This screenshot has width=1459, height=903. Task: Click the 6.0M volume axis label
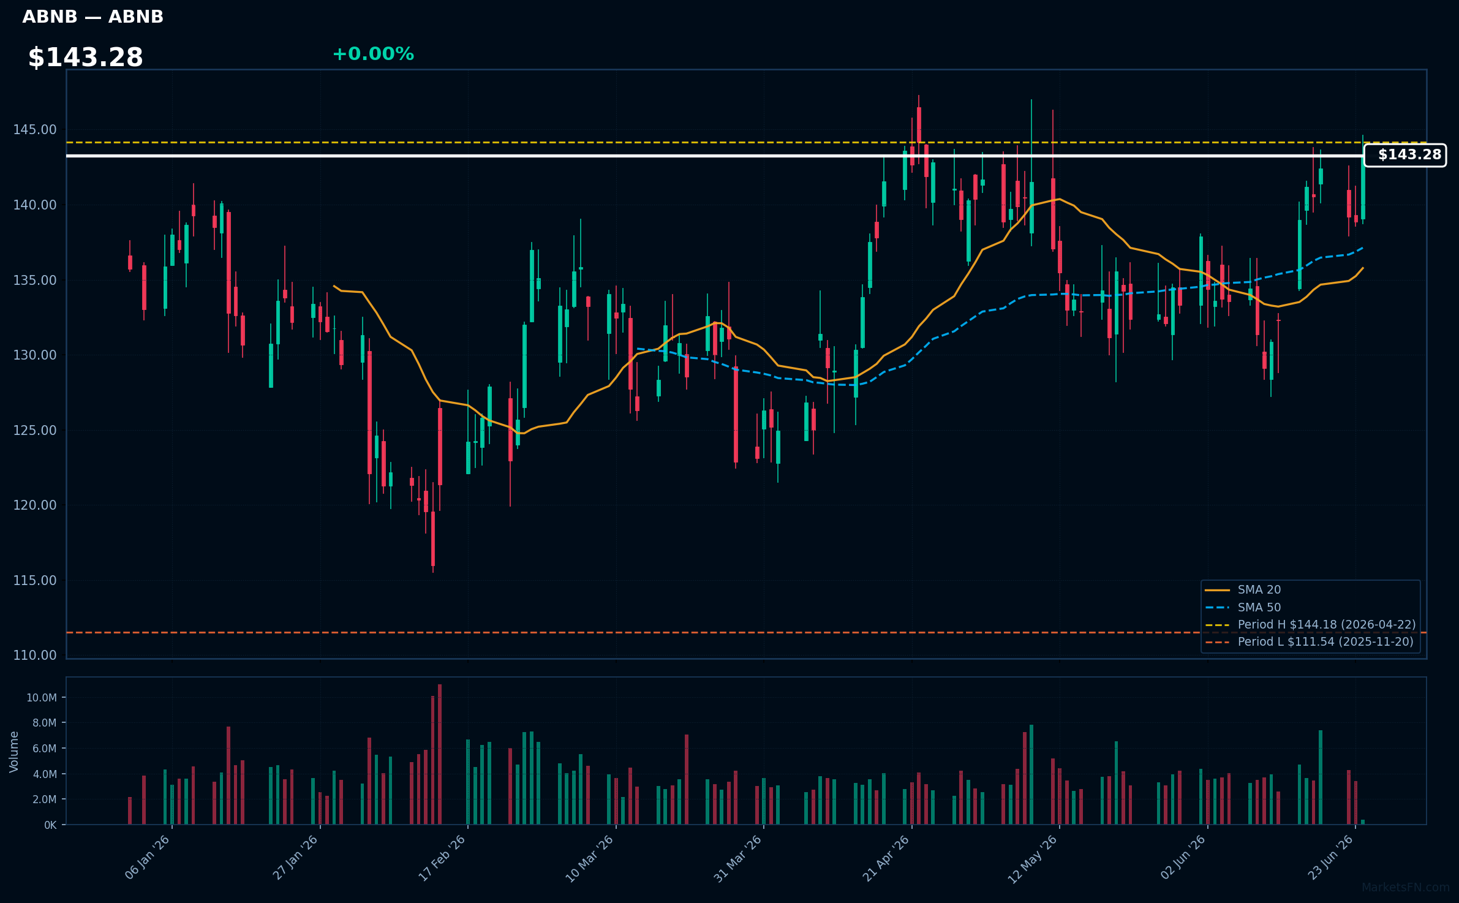pos(45,749)
